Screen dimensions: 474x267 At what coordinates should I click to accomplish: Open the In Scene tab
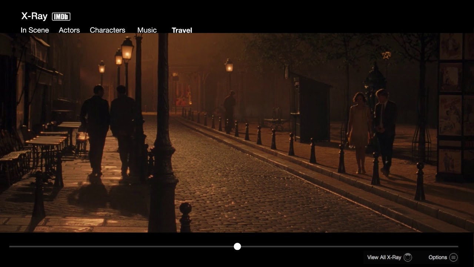tap(35, 30)
